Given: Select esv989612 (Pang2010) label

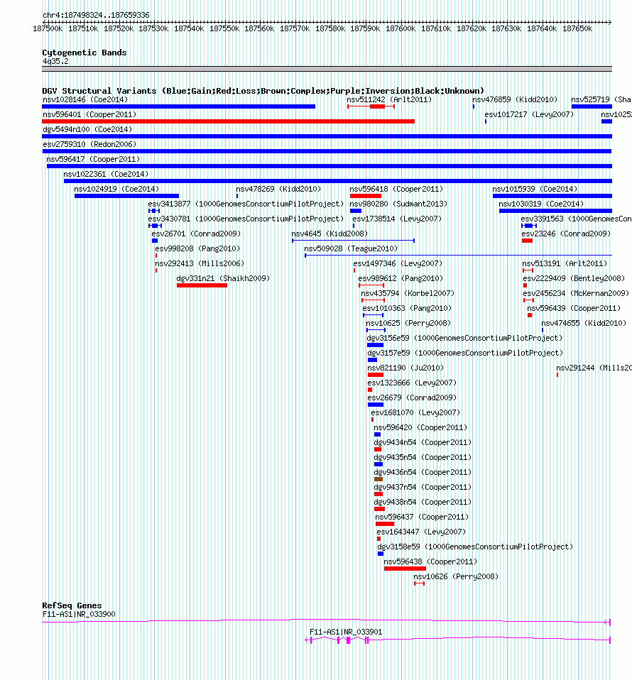Looking at the screenshot, I should pos(401,278).
